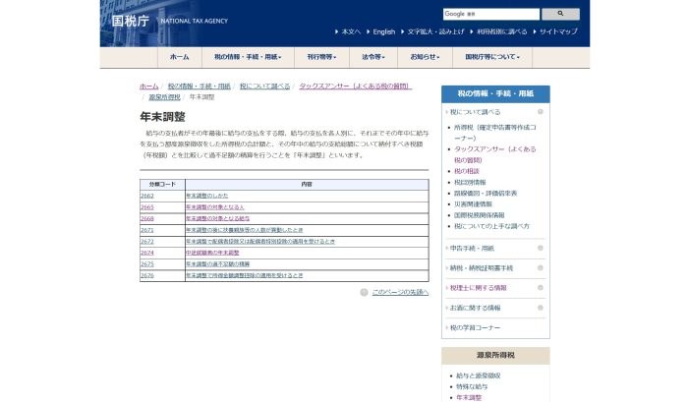Open 所得税（確定申告書等作成コーナー） sidebar link
Image resolution: width=688 pixels, height=402 pixels.
495,133
